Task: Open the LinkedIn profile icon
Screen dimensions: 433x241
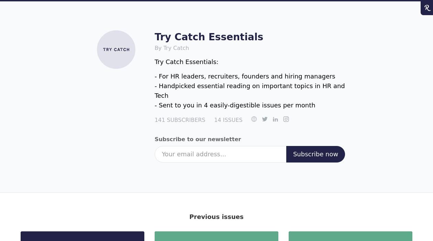Action: tap(275, 119)
